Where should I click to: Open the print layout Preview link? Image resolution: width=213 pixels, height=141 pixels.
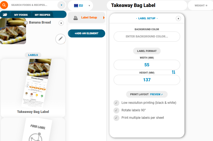coord(156,94)
